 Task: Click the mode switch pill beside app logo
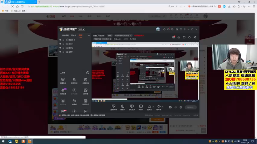pos(82,29)
